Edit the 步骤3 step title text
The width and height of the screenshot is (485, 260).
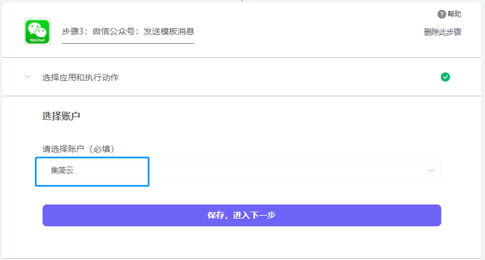(128, 31)
